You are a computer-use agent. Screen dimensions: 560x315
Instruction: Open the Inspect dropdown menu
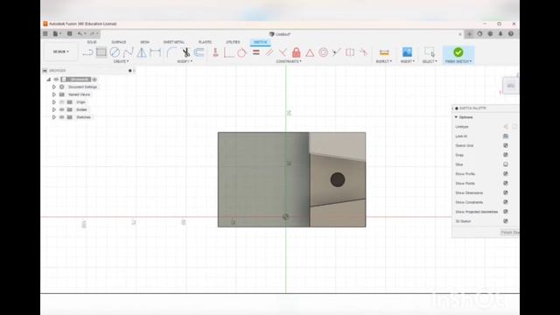384,61
